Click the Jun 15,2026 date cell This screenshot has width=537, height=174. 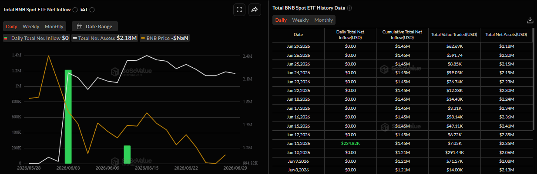tap(298, 126)
